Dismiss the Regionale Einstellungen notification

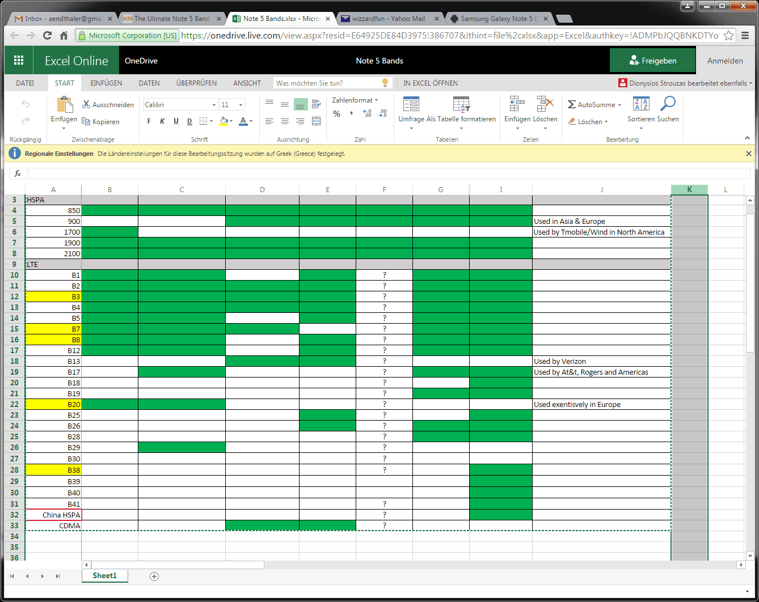pyautogui.click(x=749, y=154)
